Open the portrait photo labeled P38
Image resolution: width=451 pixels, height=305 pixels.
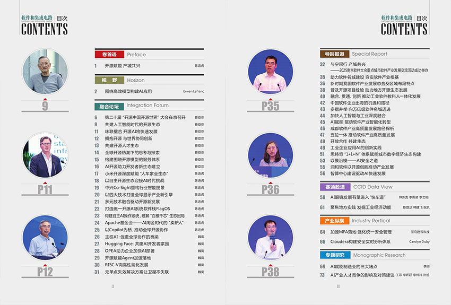270,239
